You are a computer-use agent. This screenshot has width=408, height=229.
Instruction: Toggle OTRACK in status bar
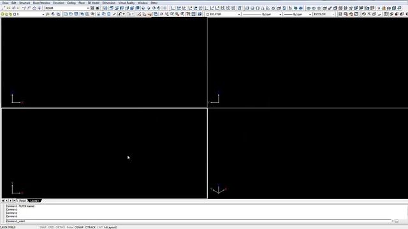click(x=91, y=228)
